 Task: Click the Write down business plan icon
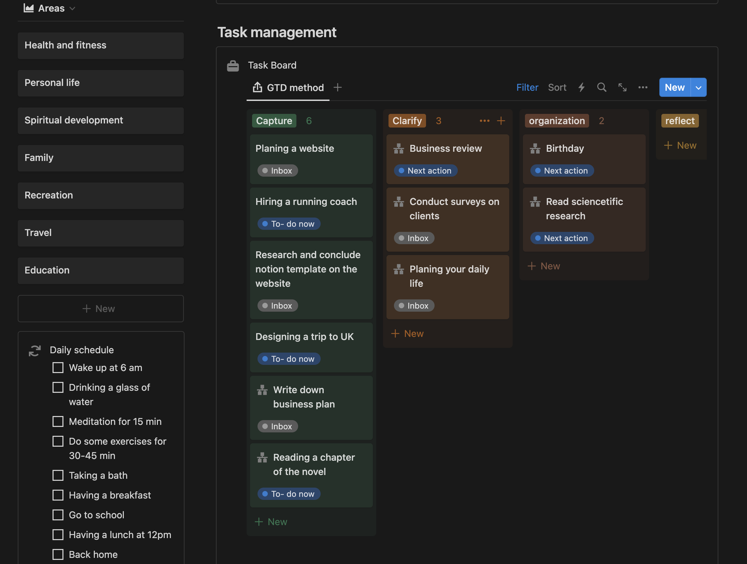(x=262, y=390)
